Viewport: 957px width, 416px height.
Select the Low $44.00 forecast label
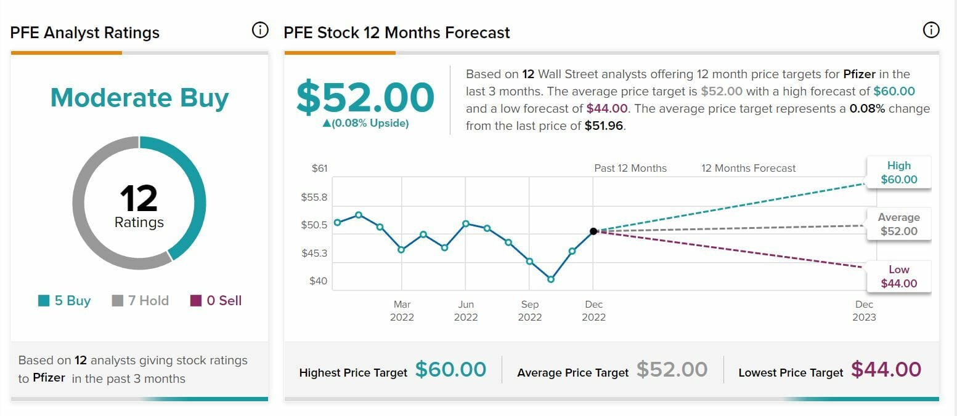tap(898, 277)
